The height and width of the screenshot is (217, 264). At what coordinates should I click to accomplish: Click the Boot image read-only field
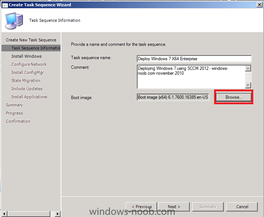click(x=173, y=97)
